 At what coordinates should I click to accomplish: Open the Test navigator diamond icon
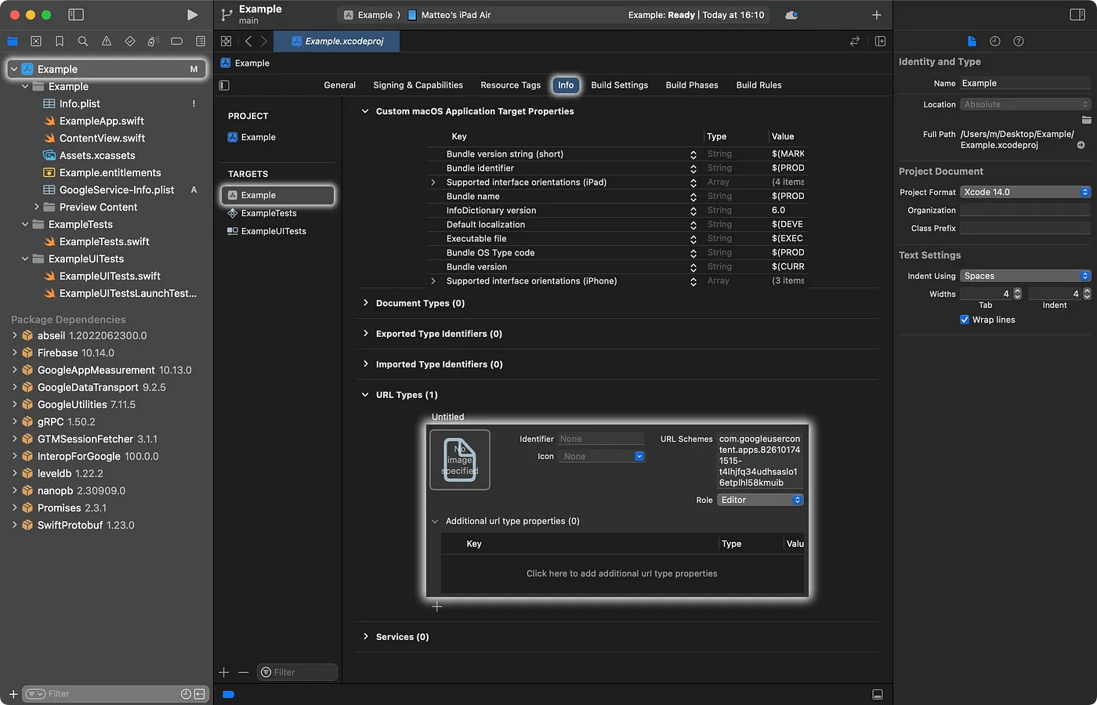pos(130,41)
